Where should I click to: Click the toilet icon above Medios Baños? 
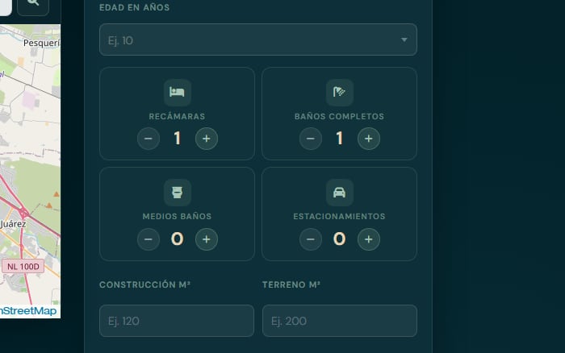pyautogui.click(x=178, y=193)
